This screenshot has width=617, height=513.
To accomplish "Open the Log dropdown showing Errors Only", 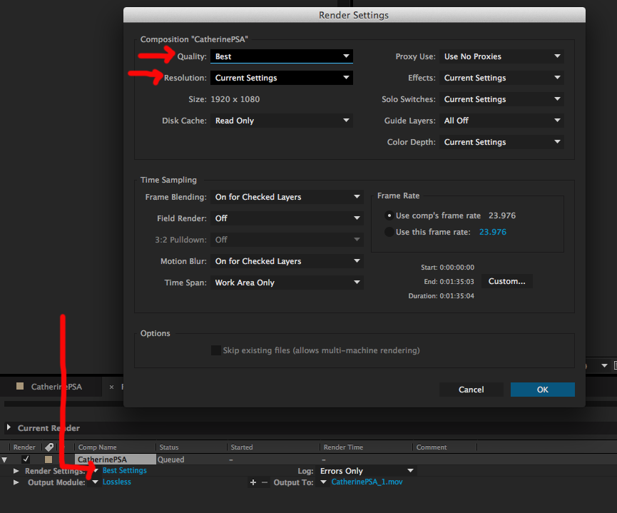I will click(x=367, y=471).
